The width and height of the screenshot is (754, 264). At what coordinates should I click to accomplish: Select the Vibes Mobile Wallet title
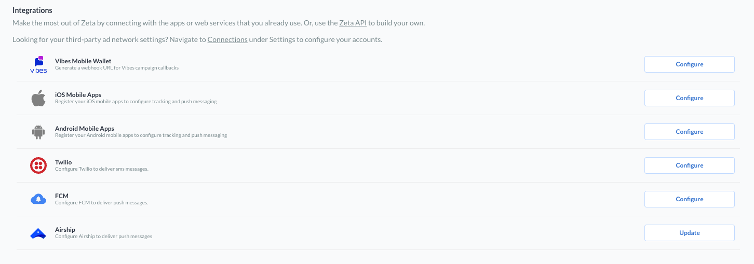pyautogui.click(x=83, y=61)
